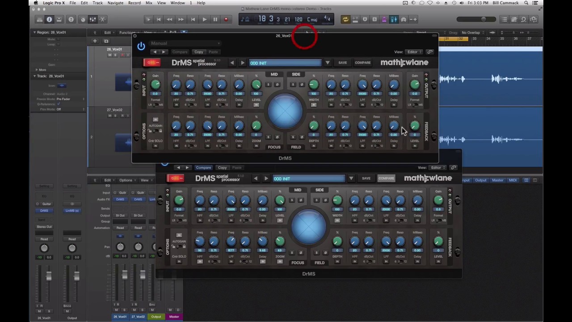The height and width of the screenshot is (322, 572).
Task: Click the link icon in front plugin header
Action: [430, 52]
